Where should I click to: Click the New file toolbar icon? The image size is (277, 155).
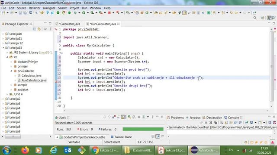3,13
